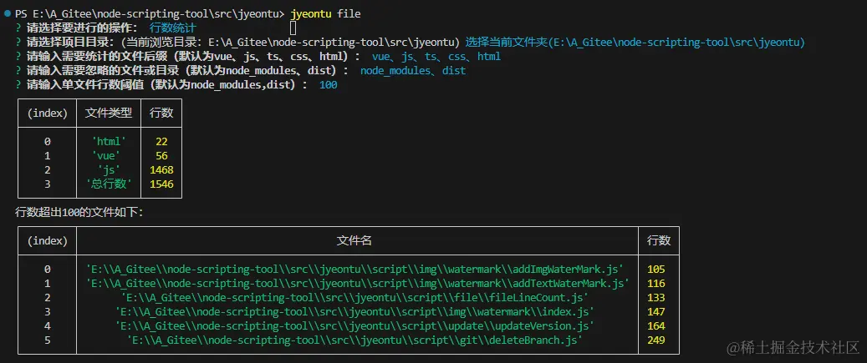Click the line count 1468 for js
Viewport: 867px width, 363px height.
161,170
